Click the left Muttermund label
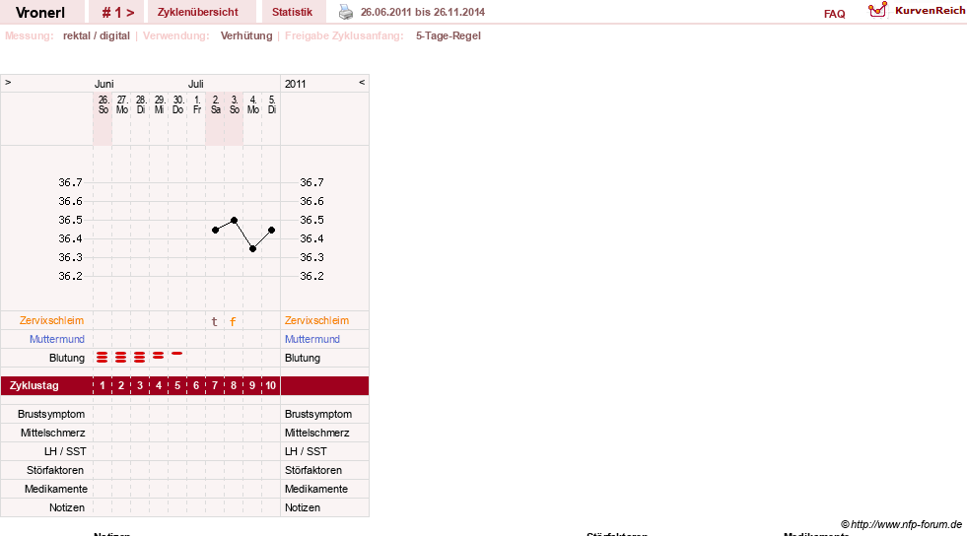Viewport: 967px width, 536px height. click(x=57, y=339)
